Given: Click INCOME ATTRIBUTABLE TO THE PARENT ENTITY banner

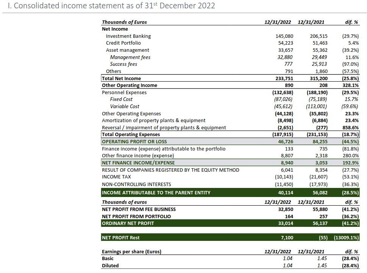Looking at the screenshot, I should [230, 192].
